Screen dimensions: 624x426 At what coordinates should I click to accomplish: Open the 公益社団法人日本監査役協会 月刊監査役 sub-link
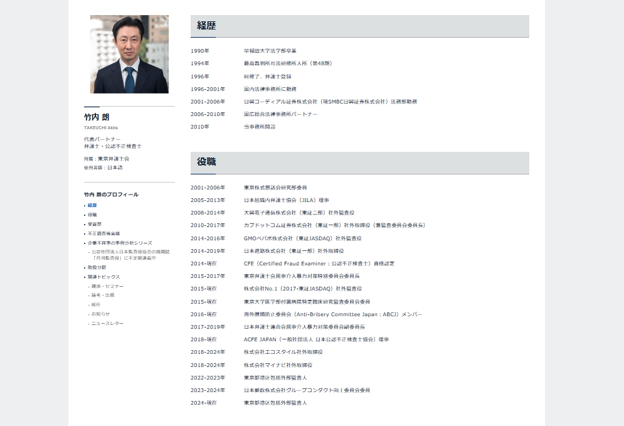pyautogui.click(x=130, y=255)
